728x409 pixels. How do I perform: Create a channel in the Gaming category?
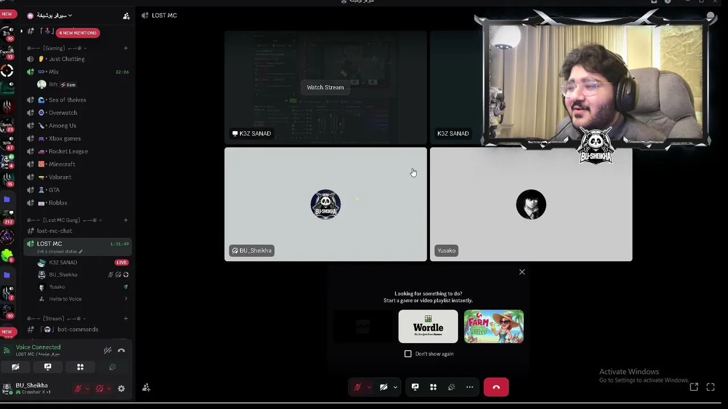126,48
